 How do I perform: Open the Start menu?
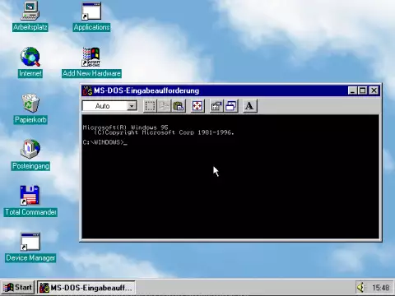click(x=17, y=288)
